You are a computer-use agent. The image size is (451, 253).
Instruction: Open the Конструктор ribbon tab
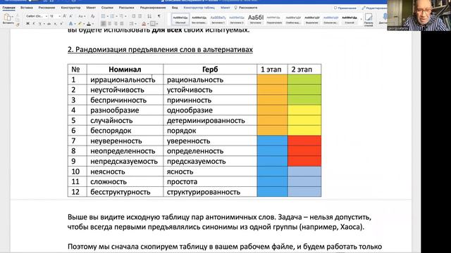(70, 8)
